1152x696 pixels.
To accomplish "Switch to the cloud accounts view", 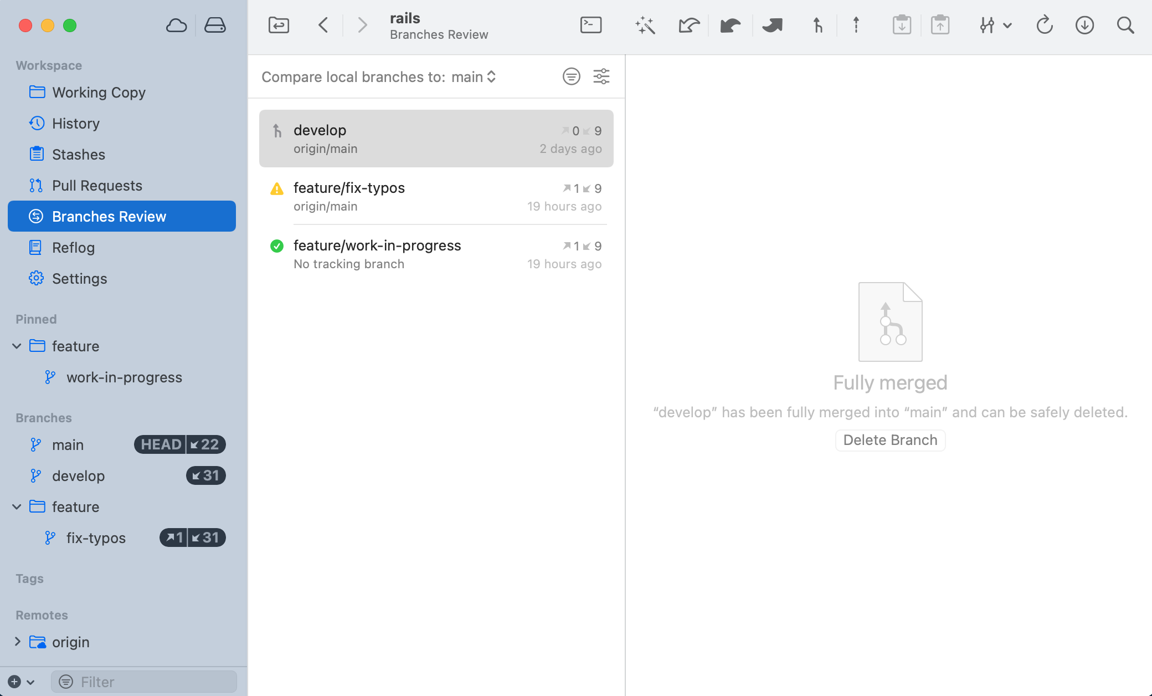I will coord(176,25).
